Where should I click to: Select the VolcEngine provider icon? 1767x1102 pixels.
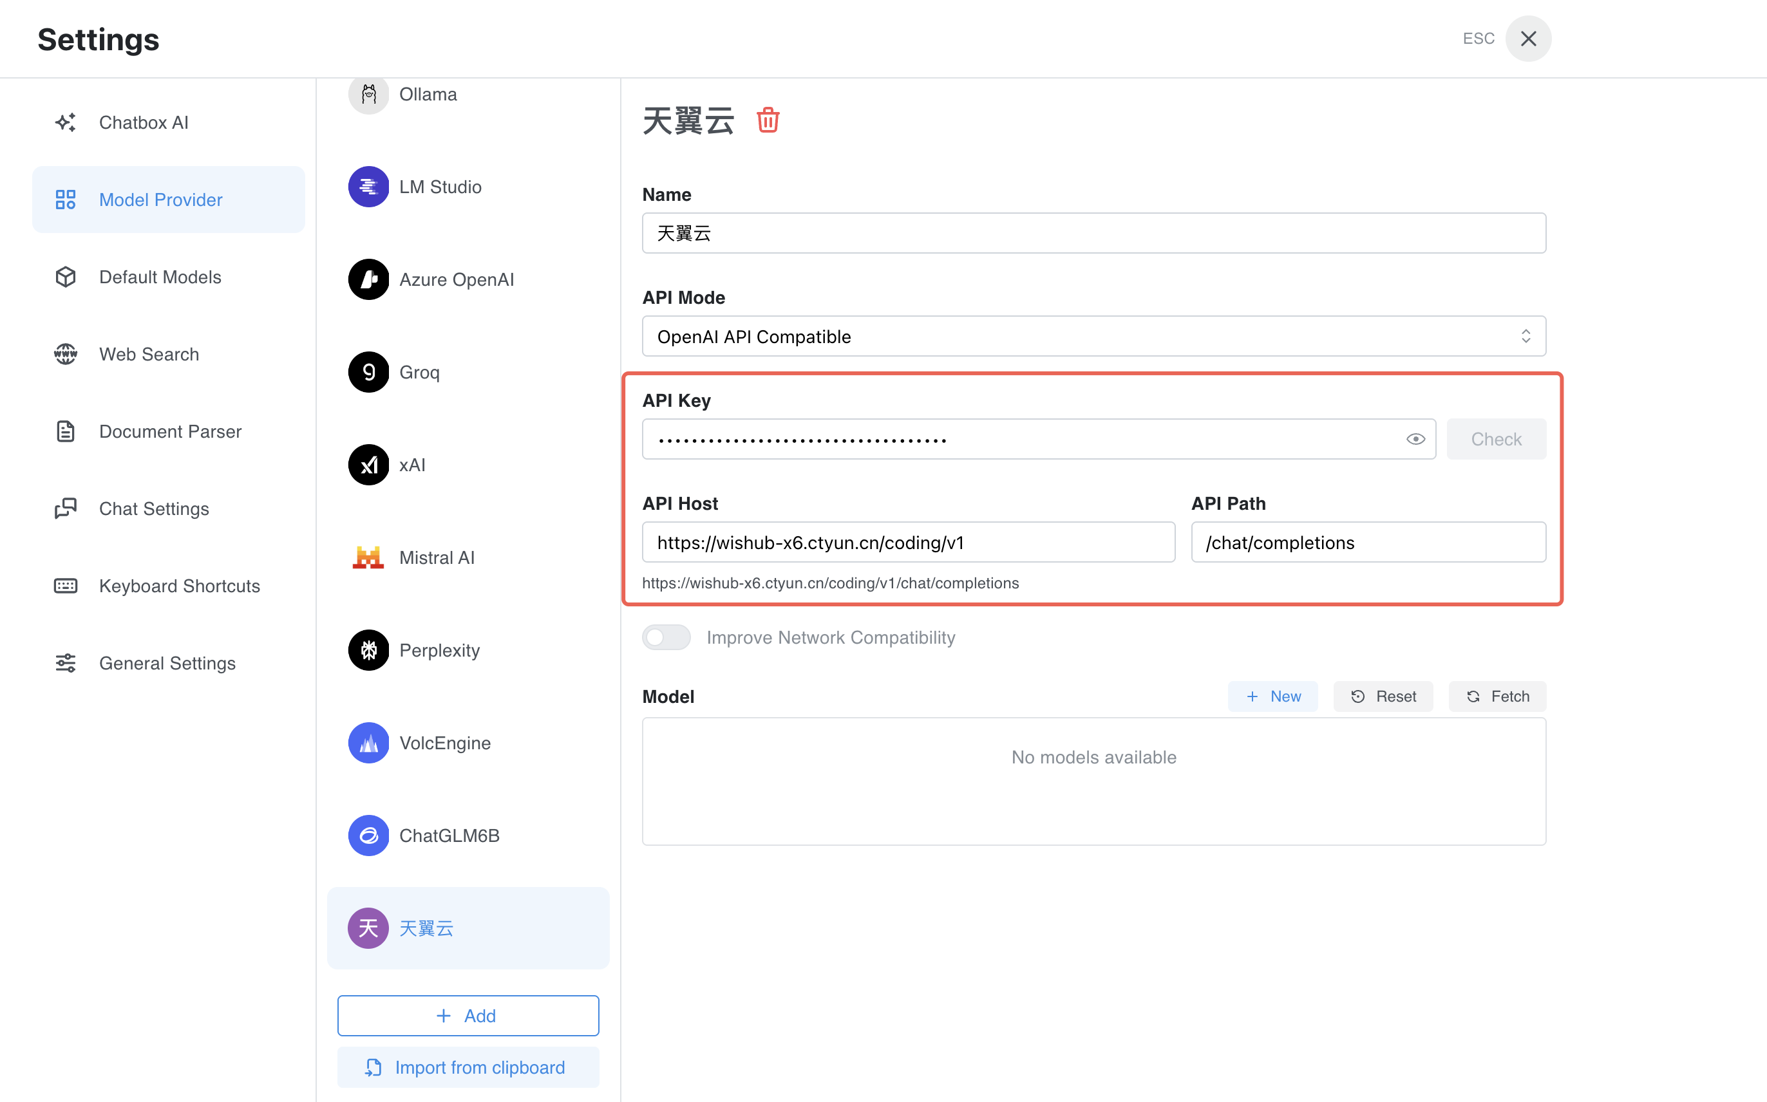[x=368, y=743]
